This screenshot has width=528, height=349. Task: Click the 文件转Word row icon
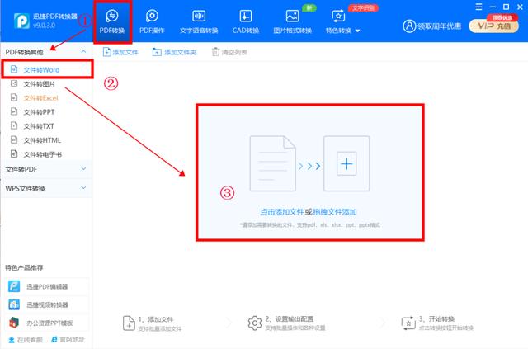click(x=14, y=69)
